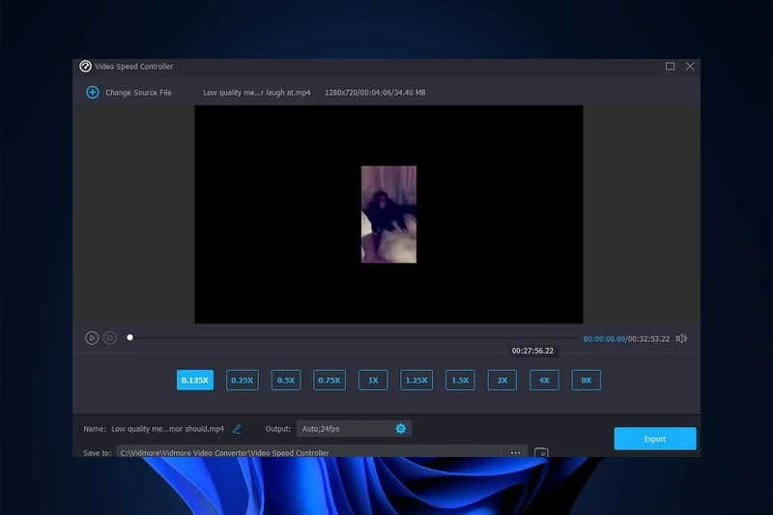Choose the 8X speed option
The height and width of the screenshot is (515, 773).
(x=586, y=380)
